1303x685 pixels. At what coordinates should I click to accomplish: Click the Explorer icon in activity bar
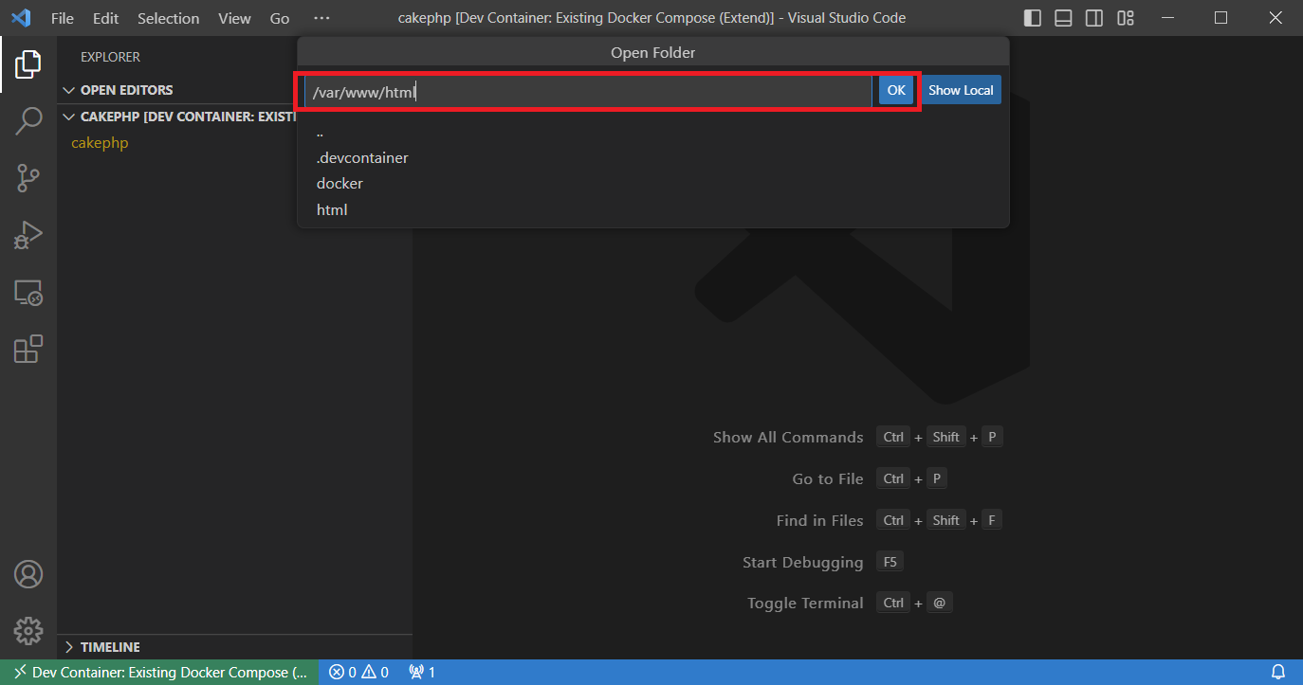(28, 63)
